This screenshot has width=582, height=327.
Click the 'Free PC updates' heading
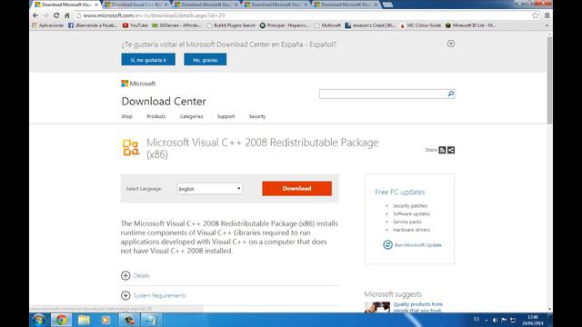pyautogui.click(x=400, y=192)
